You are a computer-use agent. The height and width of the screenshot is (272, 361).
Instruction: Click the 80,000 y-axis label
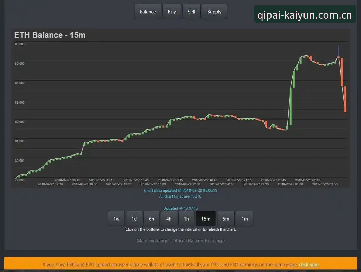point(20,160)
